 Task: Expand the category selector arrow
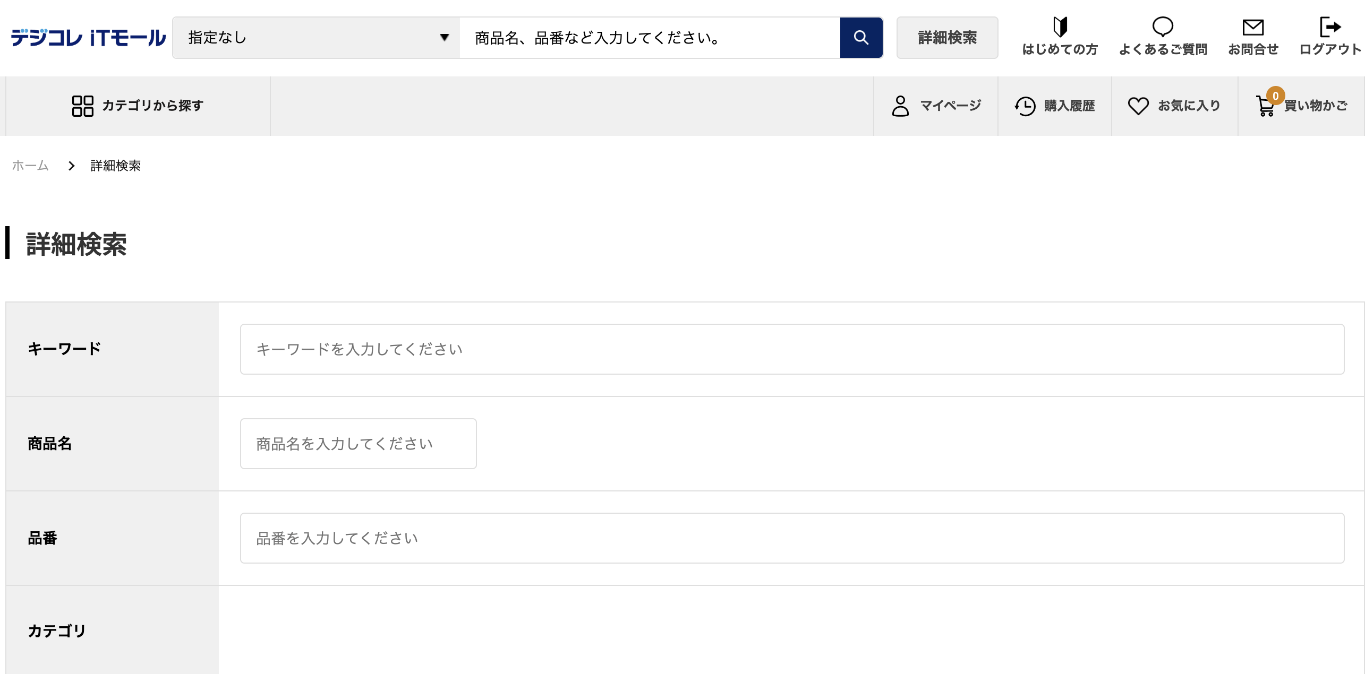(444, 37)
